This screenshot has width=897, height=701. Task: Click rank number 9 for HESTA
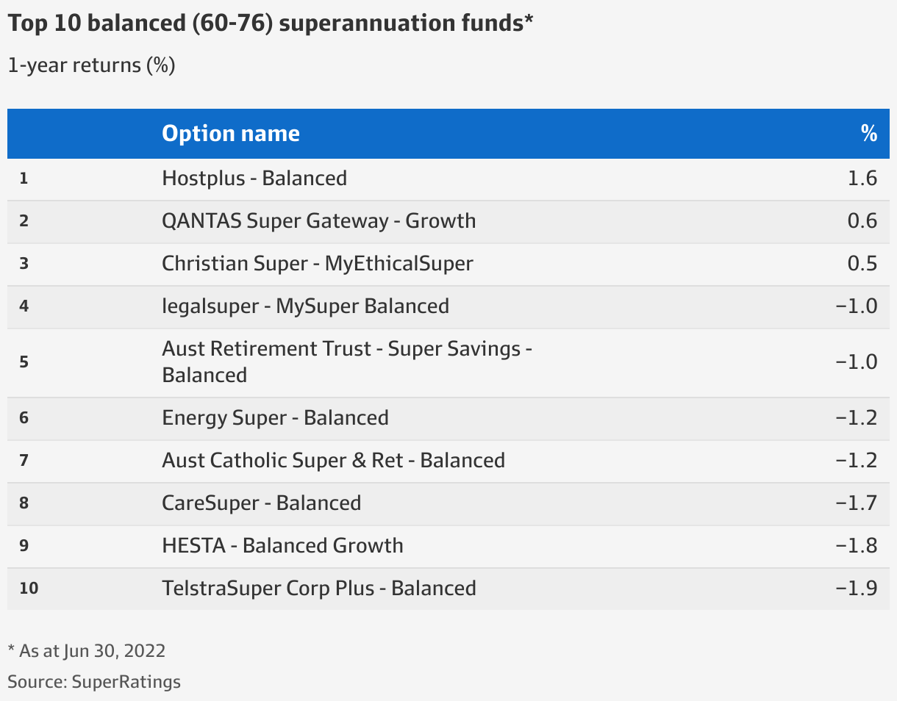click(x=24, y=546)
